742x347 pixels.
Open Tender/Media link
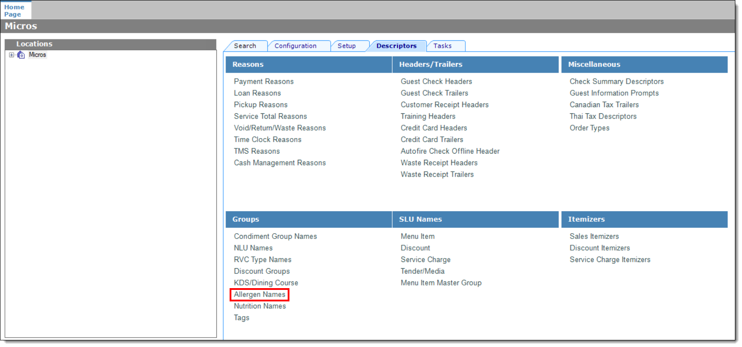pyautogui.click(x=422, y=271)
